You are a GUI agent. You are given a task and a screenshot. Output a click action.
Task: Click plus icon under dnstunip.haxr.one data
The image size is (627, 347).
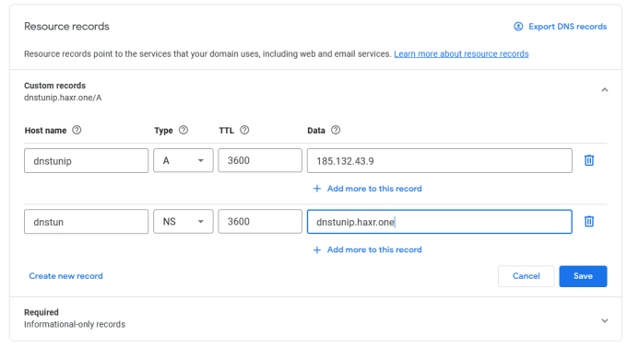coord(317,250)
